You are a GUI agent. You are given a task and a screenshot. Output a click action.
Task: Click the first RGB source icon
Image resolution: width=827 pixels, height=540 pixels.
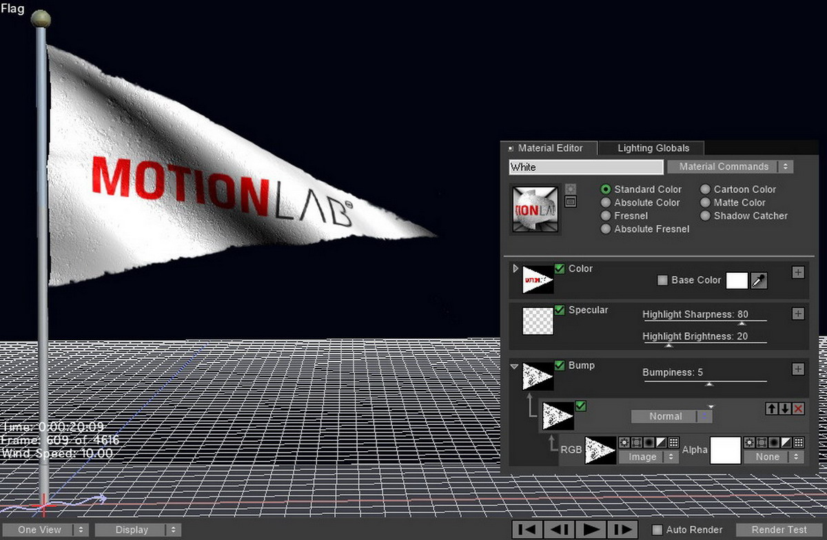[x=624, y=442]
